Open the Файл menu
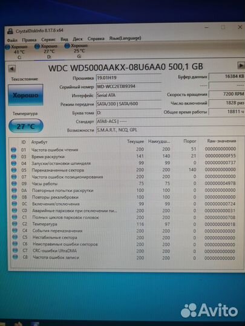Image resolution: width=245 pixels, height=326 pixels. pos(12,40)
